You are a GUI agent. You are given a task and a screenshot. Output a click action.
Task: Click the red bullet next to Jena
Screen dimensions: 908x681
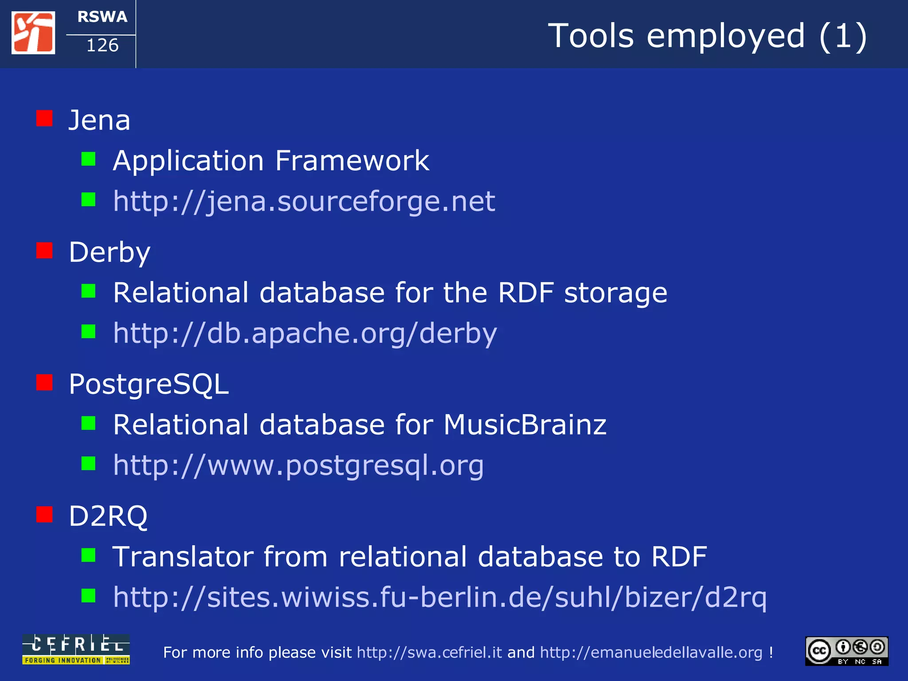point(44,118)
